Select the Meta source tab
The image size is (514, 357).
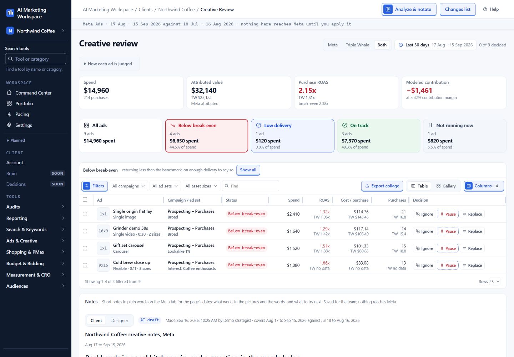(x=333, y=45)
